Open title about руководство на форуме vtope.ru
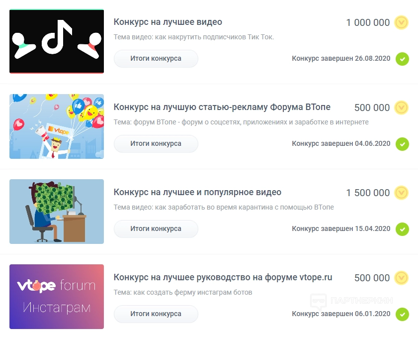Screen dimensions: 418x337 point(223,277)
